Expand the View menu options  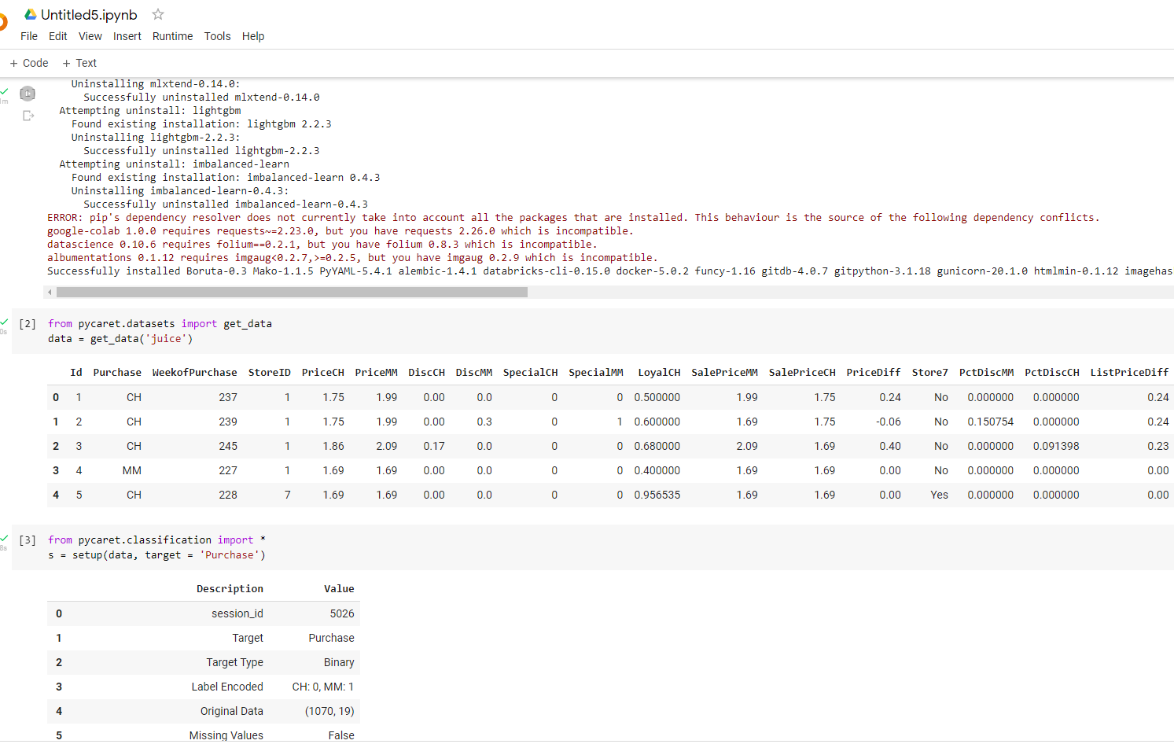[90, 36]
